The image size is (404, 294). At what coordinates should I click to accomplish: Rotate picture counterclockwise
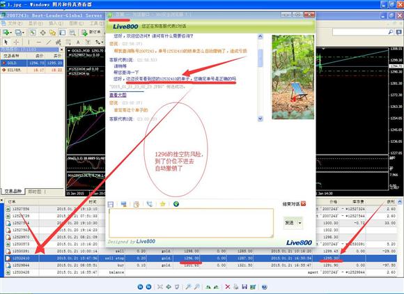tap(217, 287)
